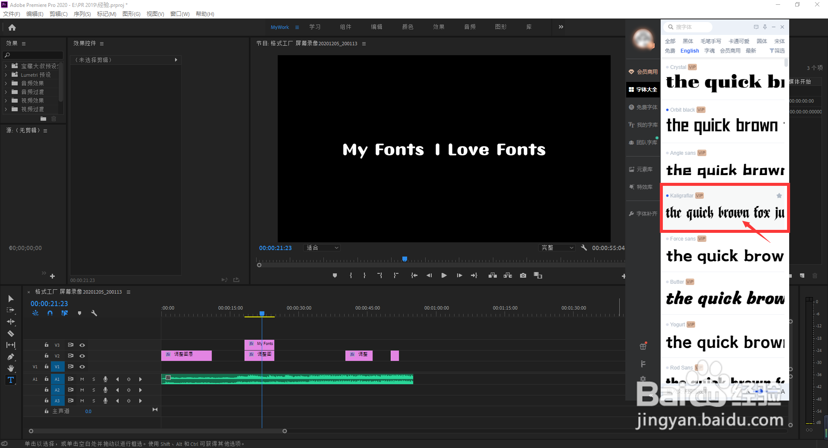Click the Mark In button
The height and width of the screenshot is (448, 828).
(351, 276)
